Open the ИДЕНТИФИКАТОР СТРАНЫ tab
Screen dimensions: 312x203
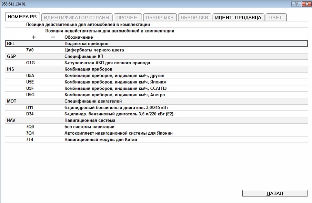(x=77, y=18)
